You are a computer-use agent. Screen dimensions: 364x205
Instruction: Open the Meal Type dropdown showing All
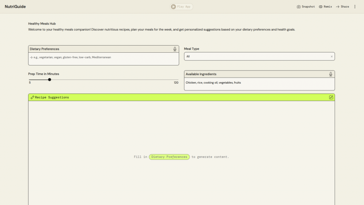click(x=256, y=56)
